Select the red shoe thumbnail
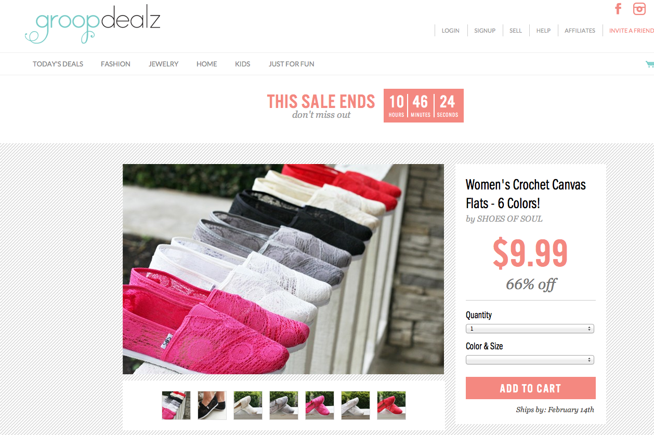Image resolution: width=654 pixels, height=435 pixels. point(391,405)
